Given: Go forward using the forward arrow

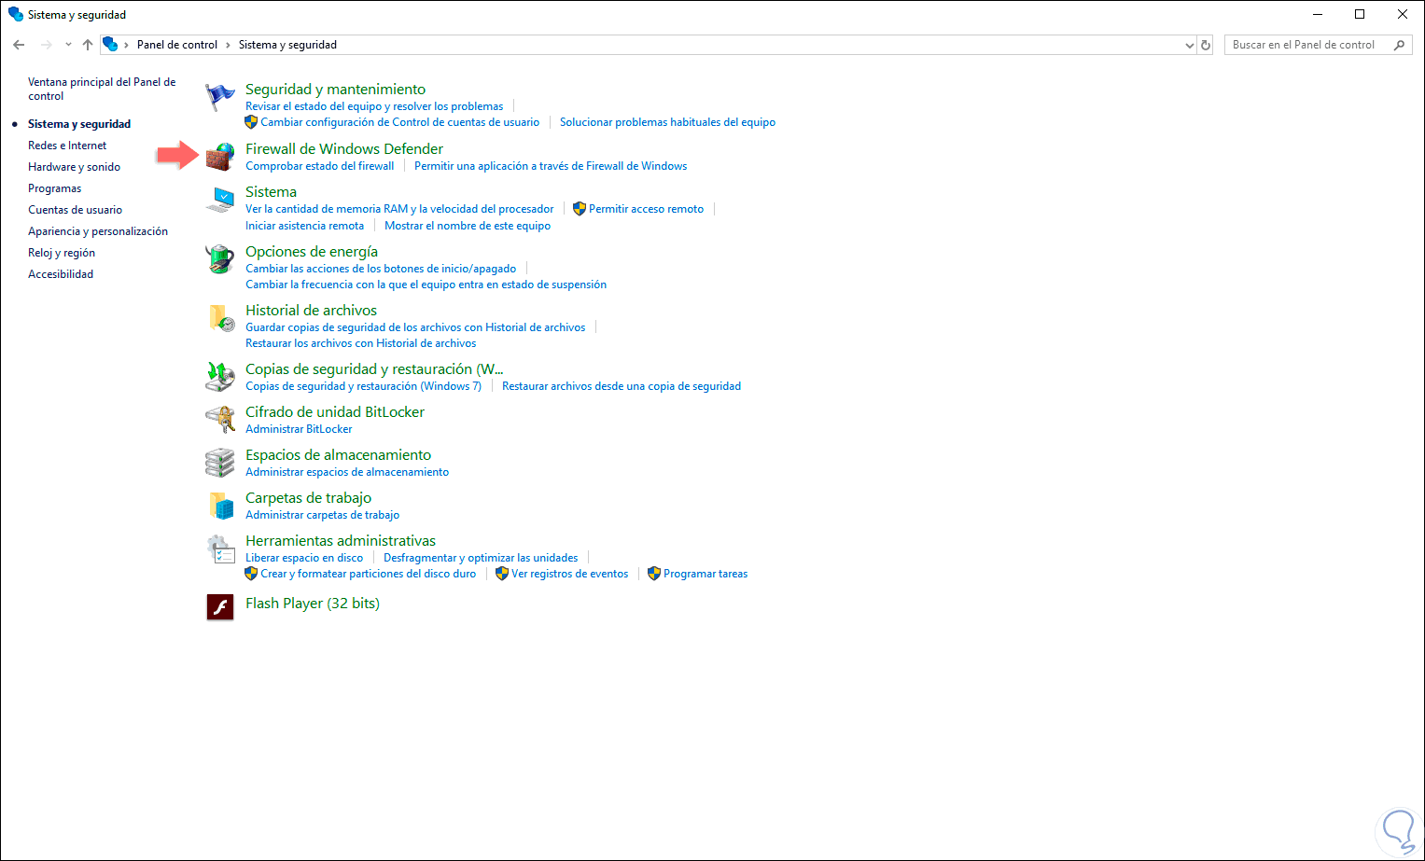Looking at the screenshot, I should point(46,45).
